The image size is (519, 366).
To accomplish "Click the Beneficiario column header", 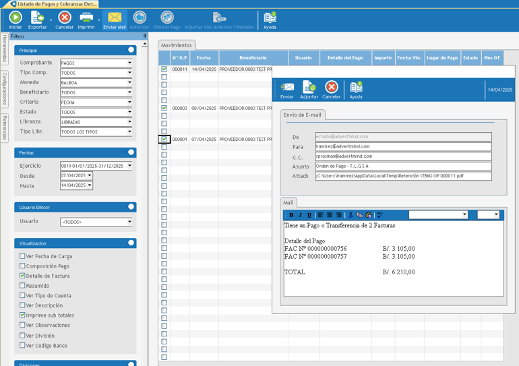I will click(x=253, y=58).
